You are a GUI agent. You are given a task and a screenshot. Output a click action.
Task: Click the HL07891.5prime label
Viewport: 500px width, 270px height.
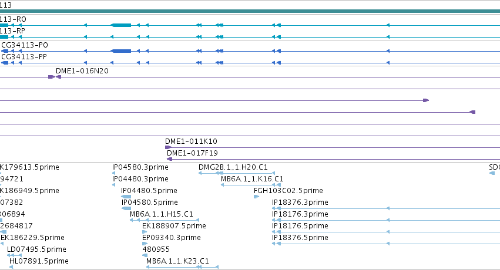(x=39, y=261)
